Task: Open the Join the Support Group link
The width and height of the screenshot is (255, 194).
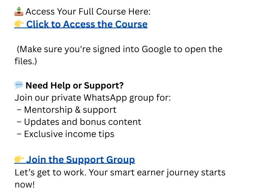Action: click(x=81, y=160)
